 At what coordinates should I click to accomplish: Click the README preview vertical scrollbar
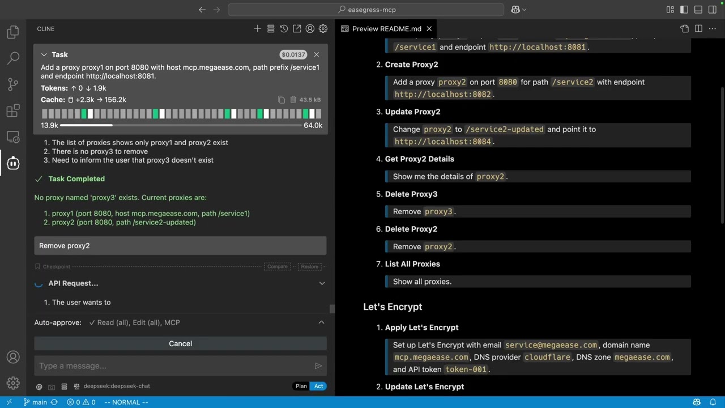tap(722, 156)
